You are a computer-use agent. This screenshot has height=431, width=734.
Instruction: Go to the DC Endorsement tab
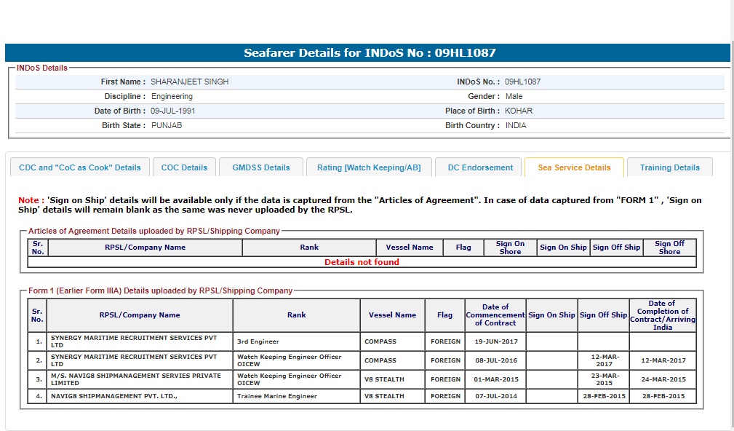coord(480,167)
